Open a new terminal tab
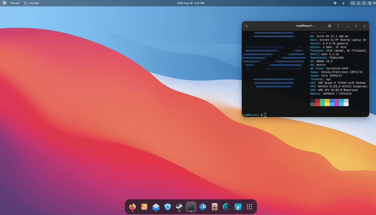This screenshot has height=215, width=376. [x=329, y=26]
